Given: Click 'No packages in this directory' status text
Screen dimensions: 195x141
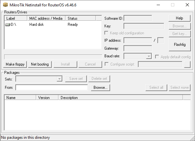Looking at the screenshot, I should click(x=25, y=137).
